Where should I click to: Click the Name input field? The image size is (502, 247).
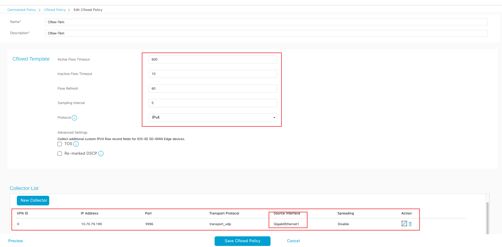pos(266,22)
